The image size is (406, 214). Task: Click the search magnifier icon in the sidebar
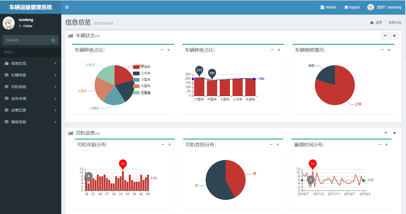coord(53,40)
